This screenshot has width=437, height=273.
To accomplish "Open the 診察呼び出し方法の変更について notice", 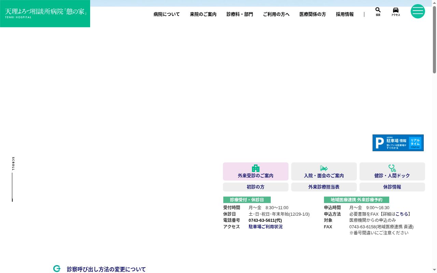I will pyautogui.click(x=106, y=269).
